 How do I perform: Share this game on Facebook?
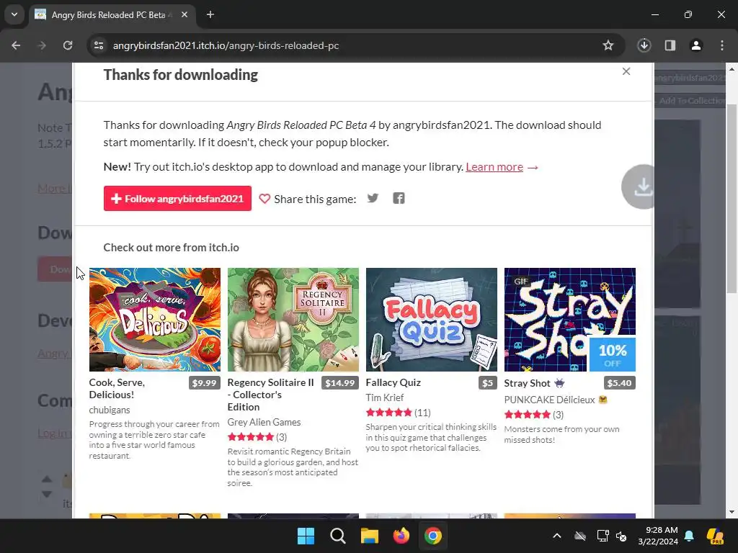click(399, 198)
